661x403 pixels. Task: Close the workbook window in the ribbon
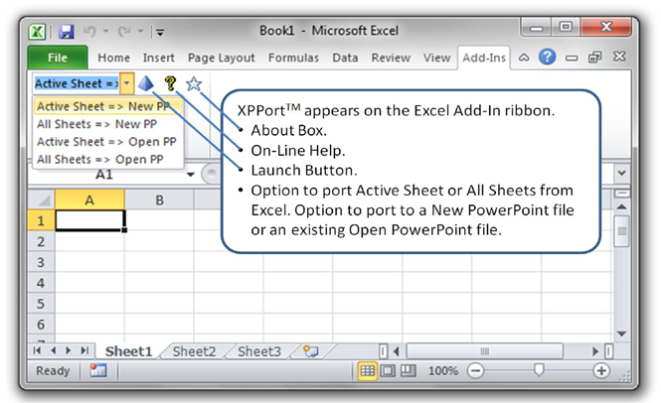click(x=619, y=57)
